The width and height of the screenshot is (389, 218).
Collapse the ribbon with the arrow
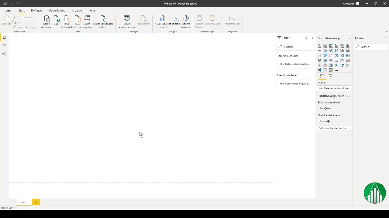point(387,31)
